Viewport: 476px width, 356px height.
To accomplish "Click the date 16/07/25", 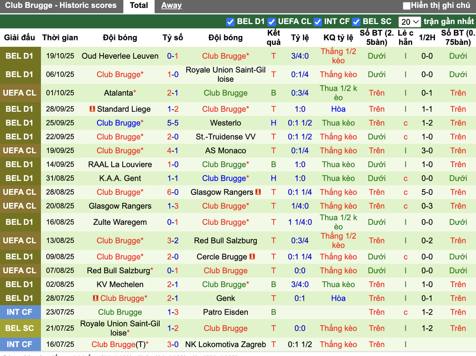I will 60,344.
